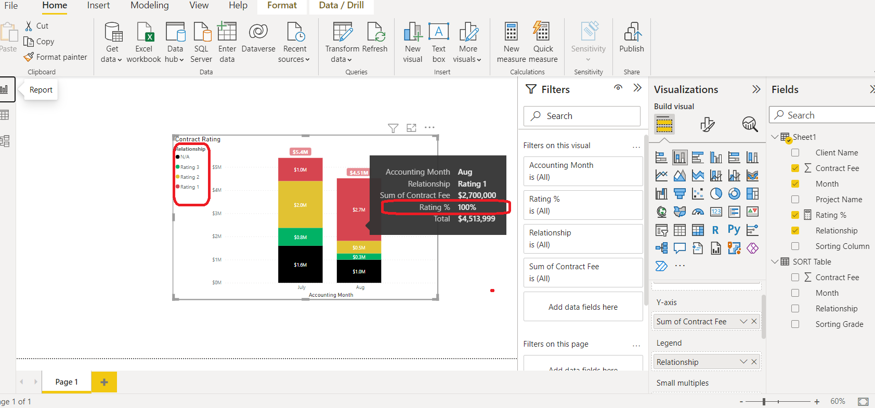Select the Format painter tool

55,57
